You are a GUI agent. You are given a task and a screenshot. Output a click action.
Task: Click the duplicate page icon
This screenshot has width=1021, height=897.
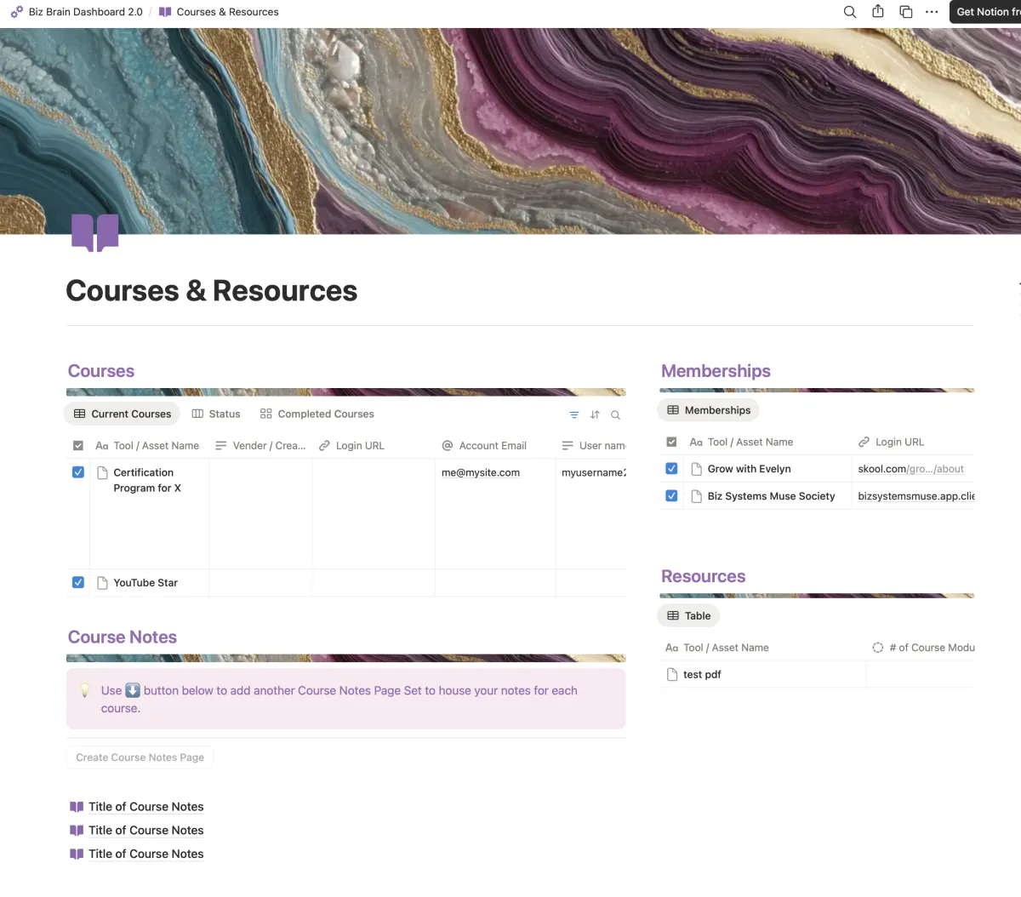click(906, 12)
